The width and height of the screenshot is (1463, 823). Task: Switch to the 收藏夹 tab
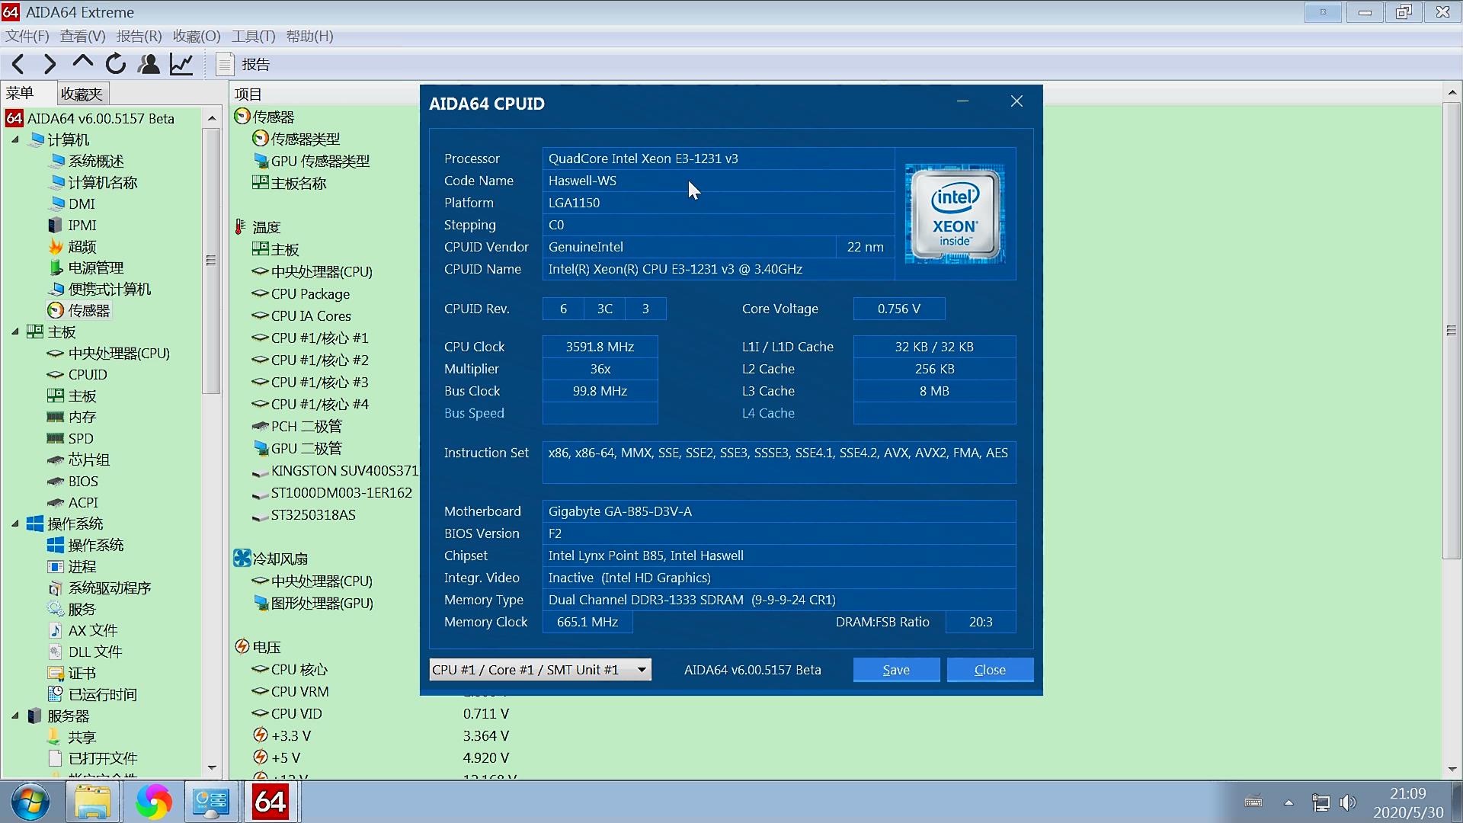pos(82,94)
